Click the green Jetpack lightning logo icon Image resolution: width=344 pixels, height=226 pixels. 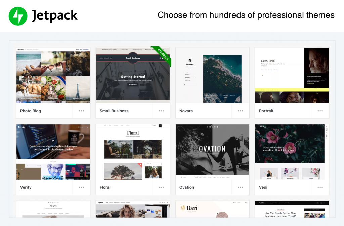(18, 16)
